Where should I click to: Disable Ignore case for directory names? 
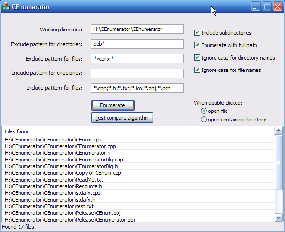click(197, 58)
